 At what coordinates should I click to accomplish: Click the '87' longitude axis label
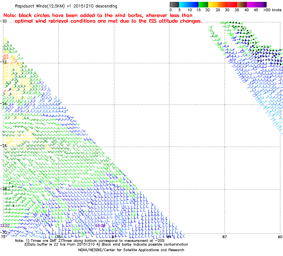point(225,237)
